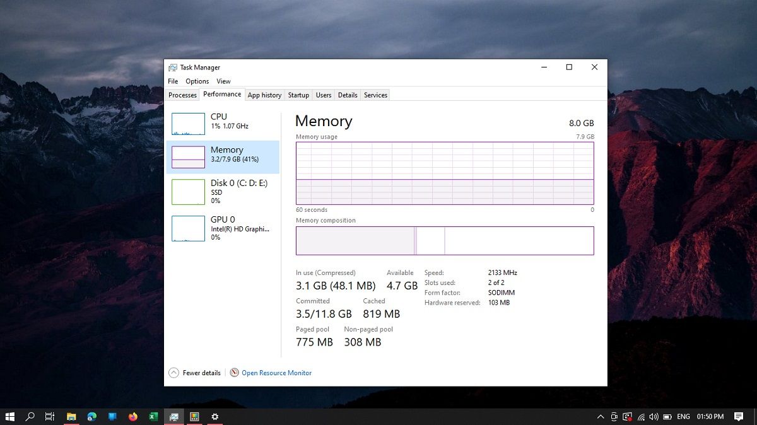Open the image app icon beside Task Manager
This screenshot has width=757, height=425.
(194, 416)
